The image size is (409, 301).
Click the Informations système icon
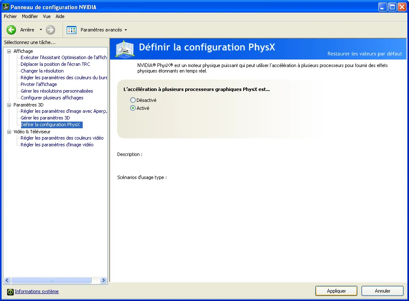point(10,292)
